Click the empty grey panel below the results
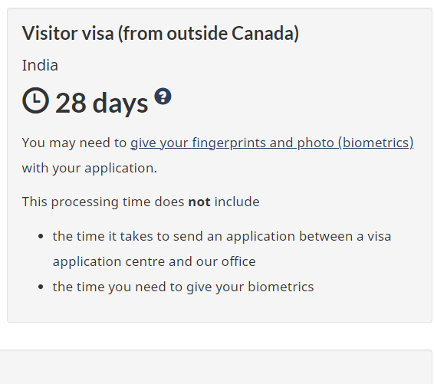The image size is (434, 384). [216, 367]
